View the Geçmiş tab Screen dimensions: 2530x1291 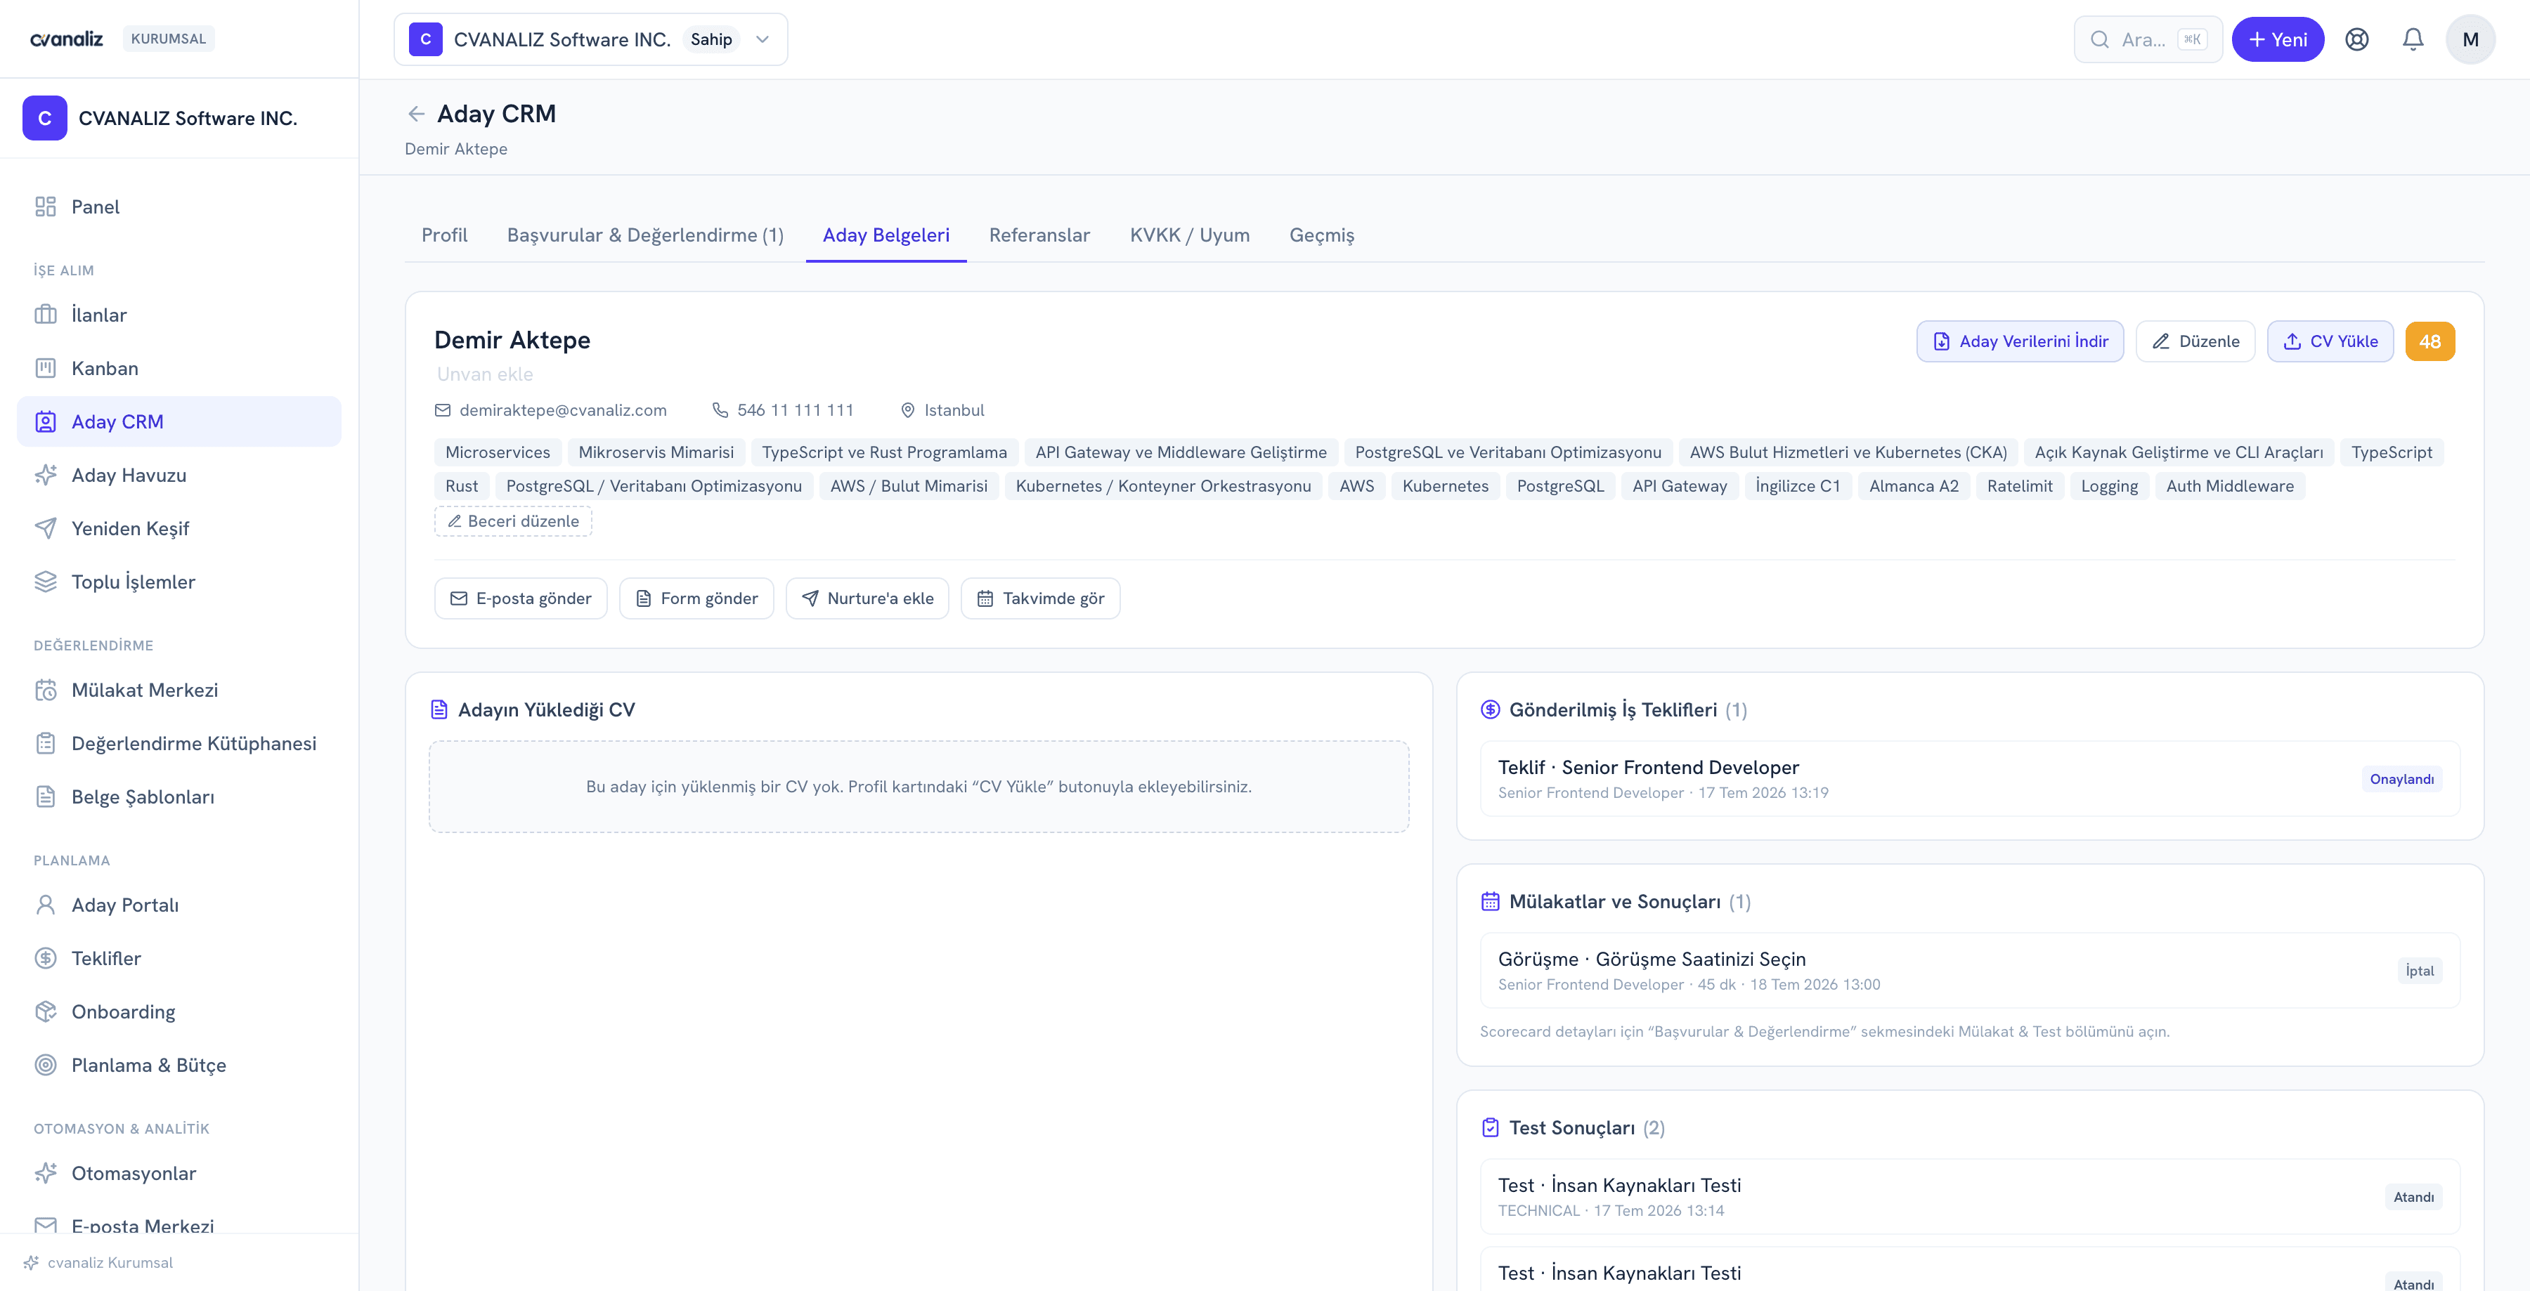coord(1321,235)
